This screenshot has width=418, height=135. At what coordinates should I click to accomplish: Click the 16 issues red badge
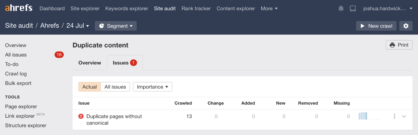click(x=59, y=55)
